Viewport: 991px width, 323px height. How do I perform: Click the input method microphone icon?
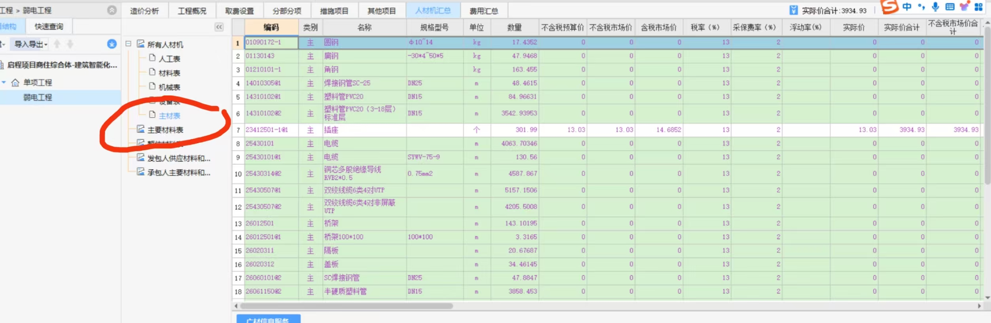click(935, 7)
